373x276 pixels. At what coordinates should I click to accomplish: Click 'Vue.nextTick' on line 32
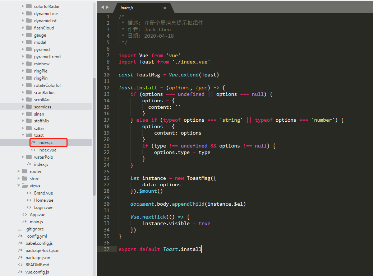[148, 217]
